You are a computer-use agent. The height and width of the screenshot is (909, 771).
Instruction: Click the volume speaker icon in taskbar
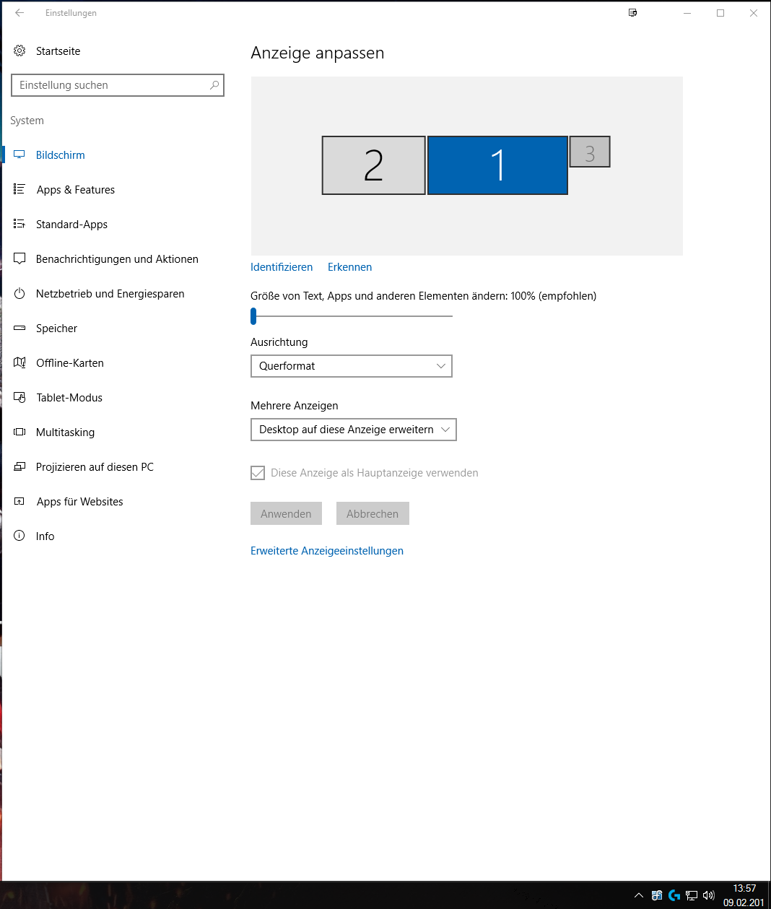(x=708, y=895)
